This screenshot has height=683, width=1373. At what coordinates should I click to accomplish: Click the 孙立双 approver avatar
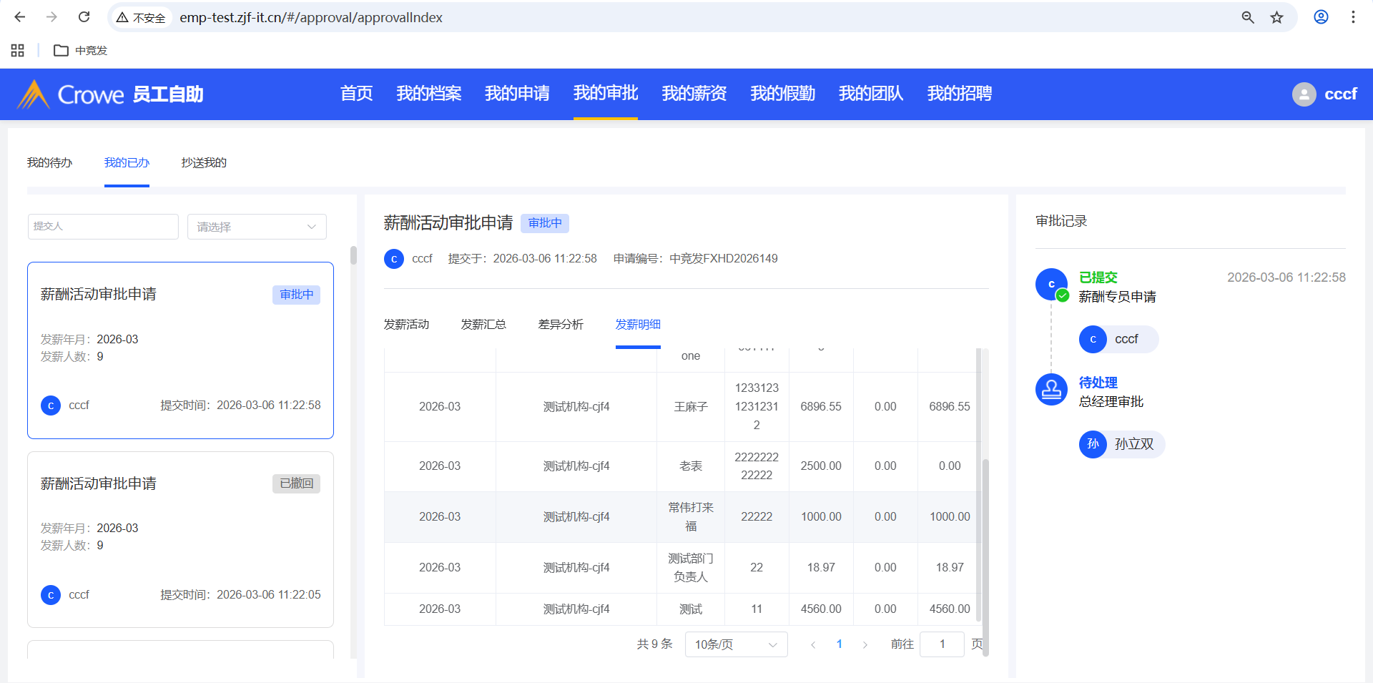pyautogui.click(x=1093, y=444)
